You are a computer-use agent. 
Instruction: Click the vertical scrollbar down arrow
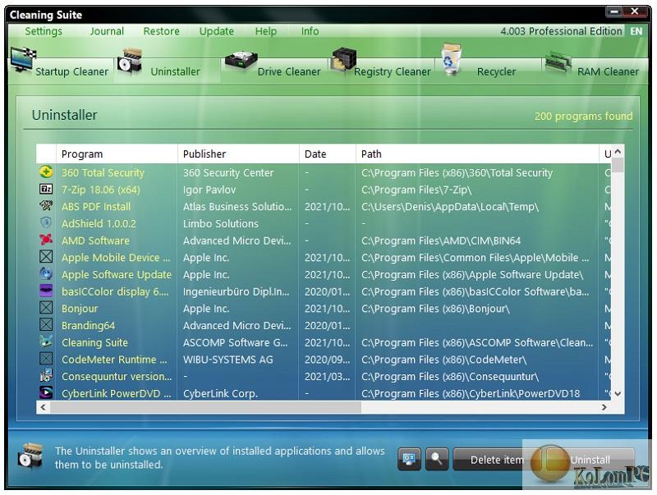coord(618,394)
